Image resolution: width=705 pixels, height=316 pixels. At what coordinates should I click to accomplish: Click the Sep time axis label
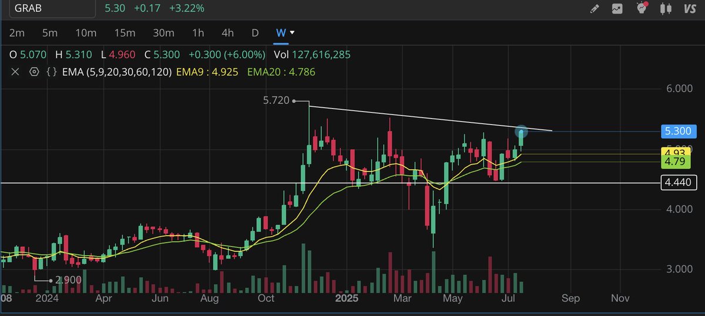pyautogui.click(x=570, y=298)
